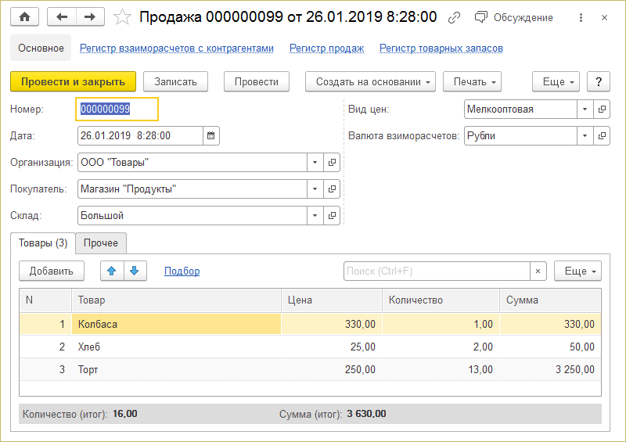The width and height of the screenshot is (626, 442).
Task: Open Валюта взаиморасчетов record with open icon
Action: coord(602,136)
